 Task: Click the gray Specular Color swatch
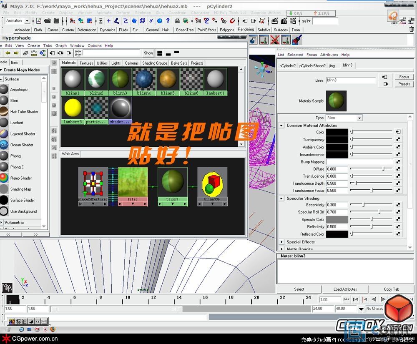point(337,220)
